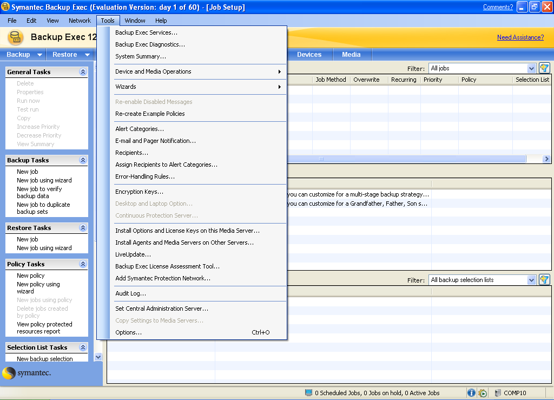Click New job to duplicate backup sets

(x=43, y=208)
